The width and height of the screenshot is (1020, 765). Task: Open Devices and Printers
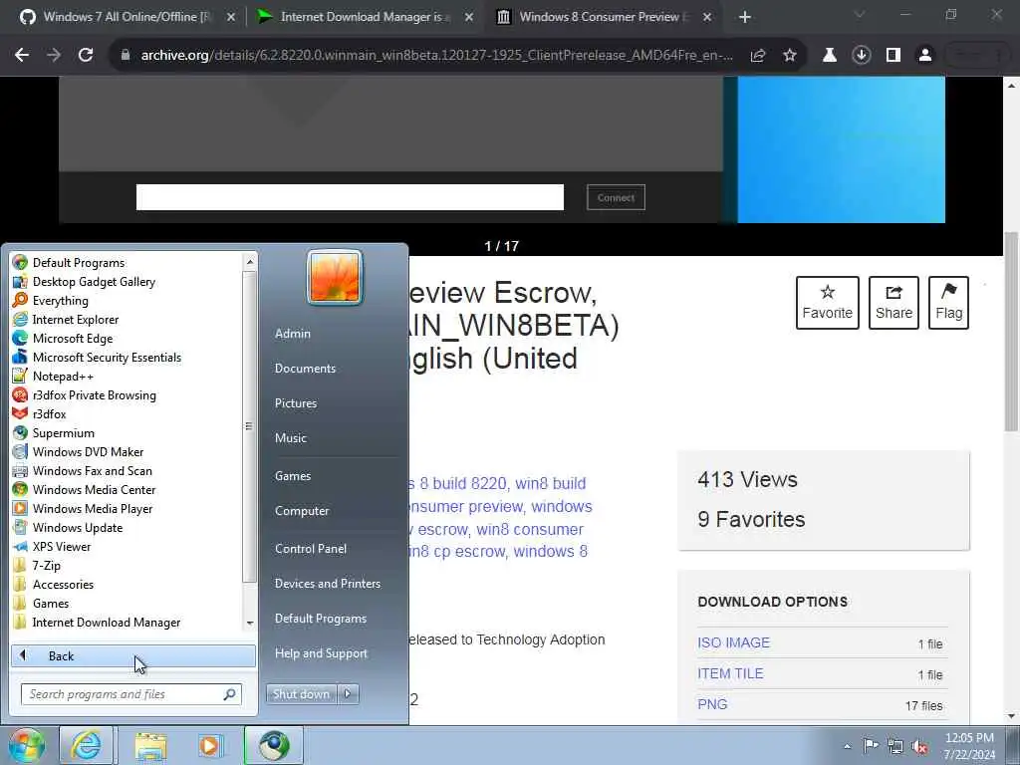pyautogui.click(x=327, y=584)
